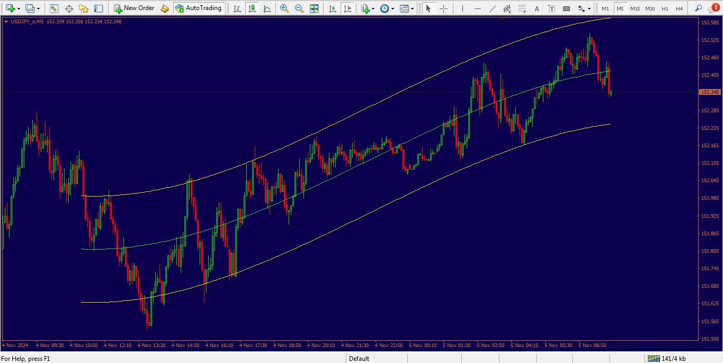Draw an equidistant channel

(507, 8)
